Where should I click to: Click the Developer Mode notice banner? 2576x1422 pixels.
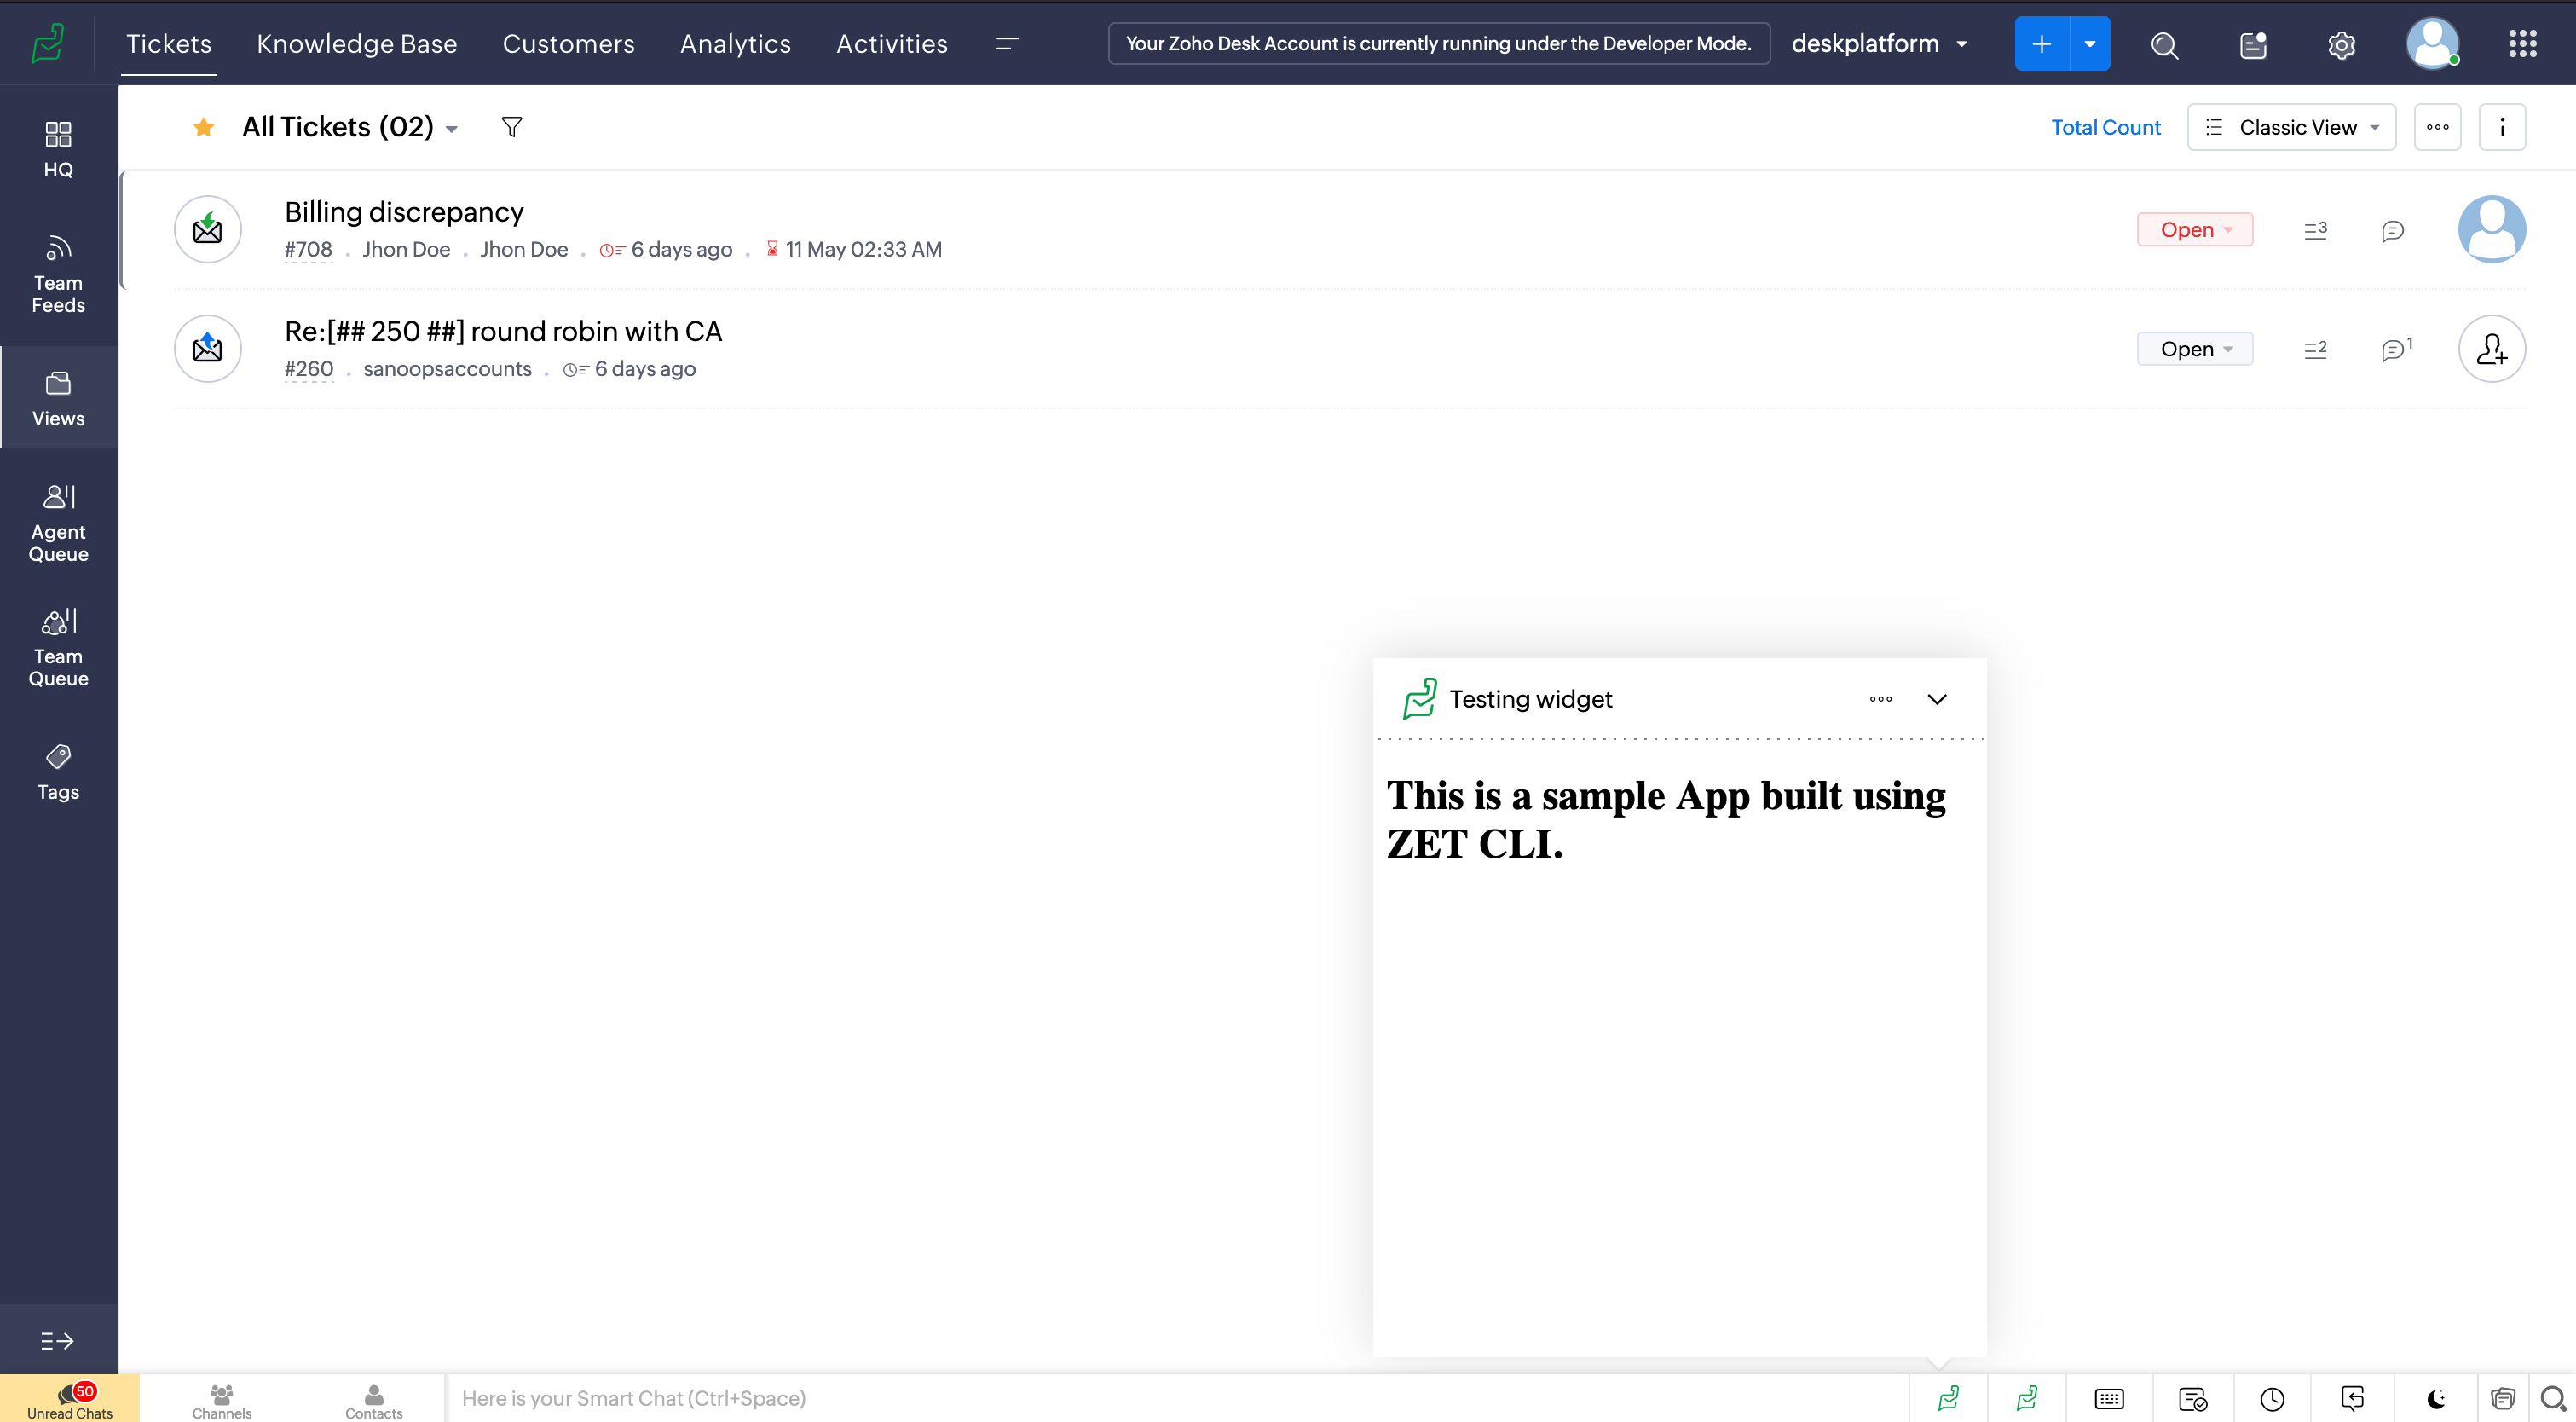click(1439, 43)
